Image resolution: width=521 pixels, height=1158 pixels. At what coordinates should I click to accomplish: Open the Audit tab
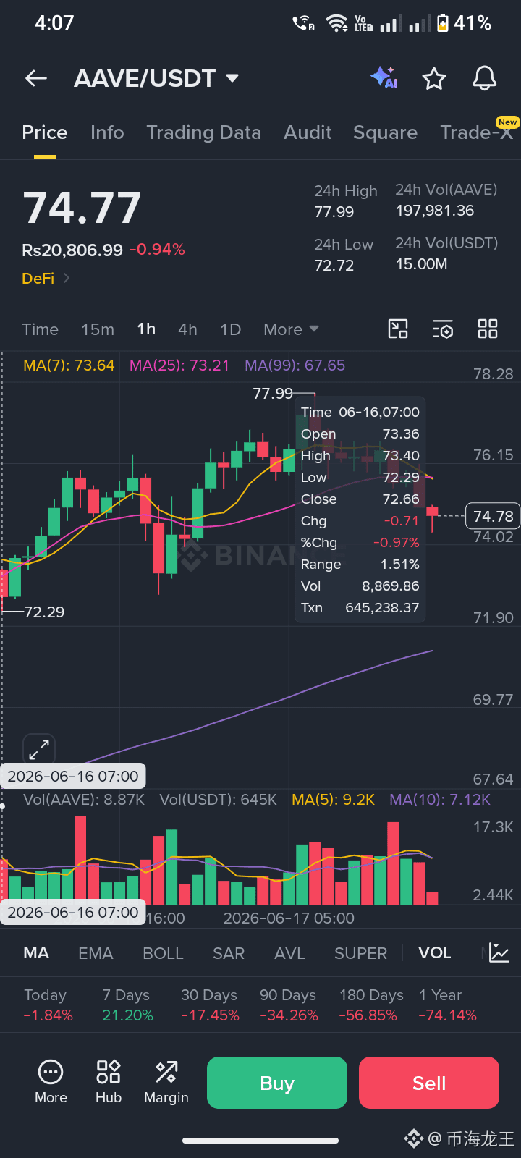pyautogui.click(x=308, y=132)
